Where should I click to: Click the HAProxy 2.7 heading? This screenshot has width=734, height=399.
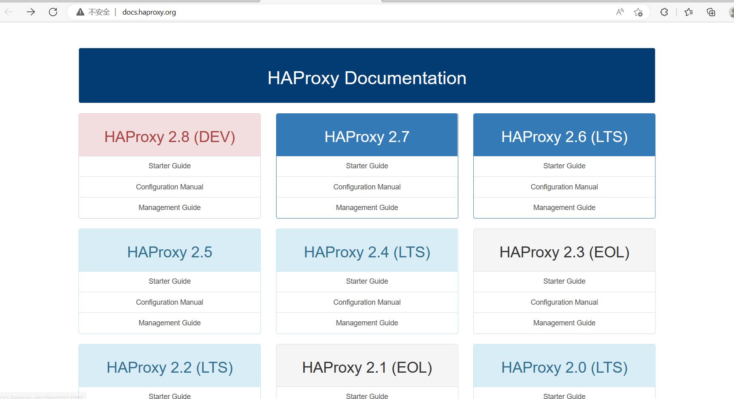[367, 137]
